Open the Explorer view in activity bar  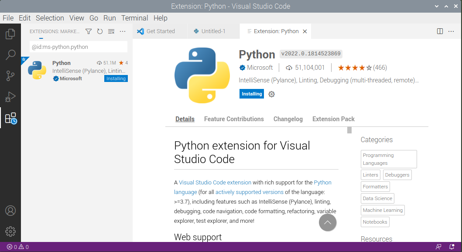click(x=10, y=34)
